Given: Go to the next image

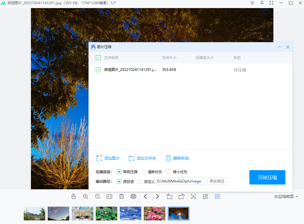Looking at the screenshot, I should (x=157, y=196).
